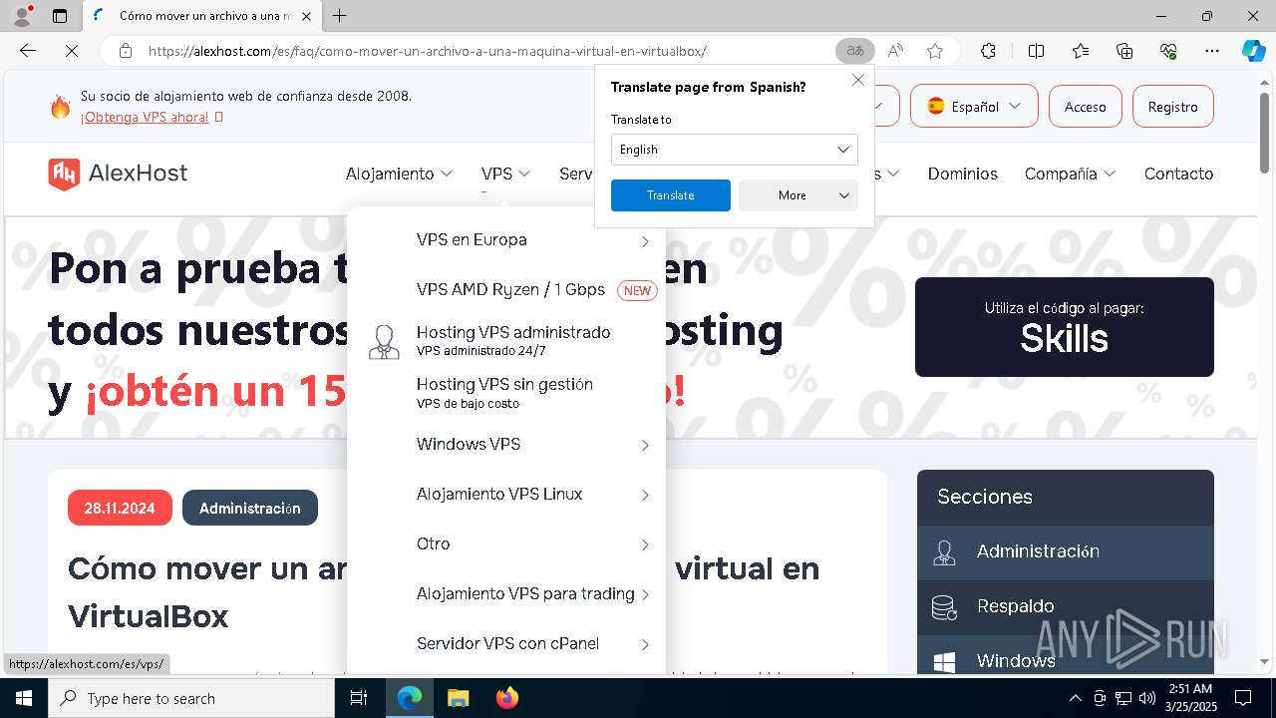Close the current browser tab
Viewport: 1276px width, 718px height.
pyautogui.click(x=307, y=16)
